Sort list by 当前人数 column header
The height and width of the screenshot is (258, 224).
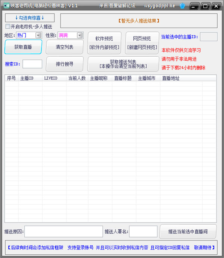pos(77,78)
